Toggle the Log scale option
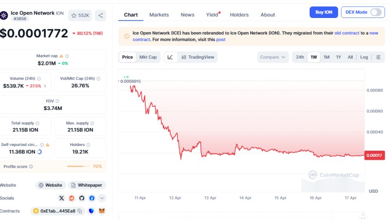 click(364, 57)
